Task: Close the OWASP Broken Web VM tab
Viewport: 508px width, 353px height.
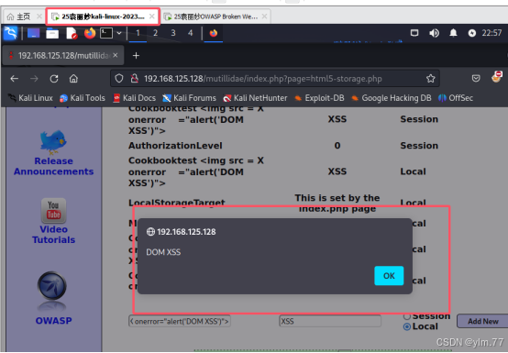Action: tap(264, 17)
